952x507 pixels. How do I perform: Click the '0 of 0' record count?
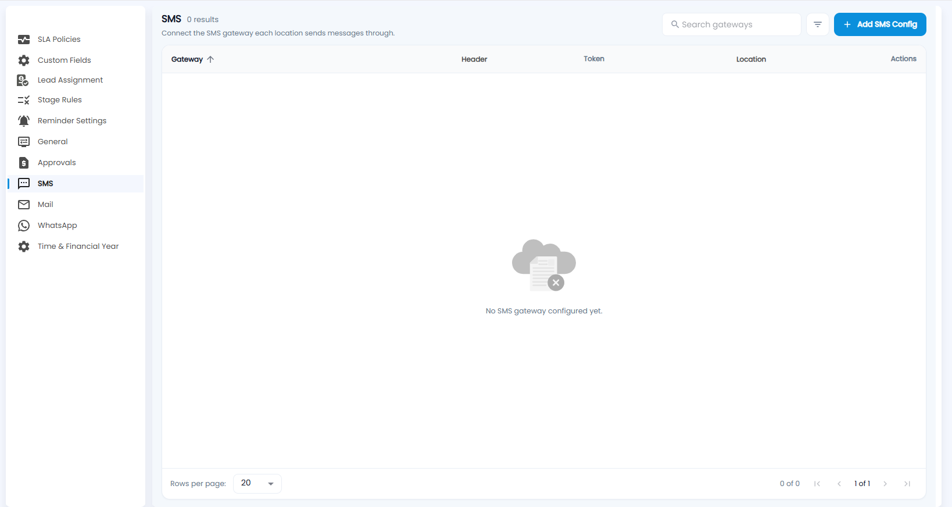pos(790,484)
